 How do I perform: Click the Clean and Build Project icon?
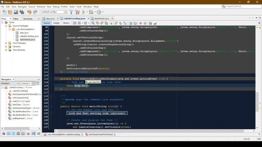click(77, 12)
